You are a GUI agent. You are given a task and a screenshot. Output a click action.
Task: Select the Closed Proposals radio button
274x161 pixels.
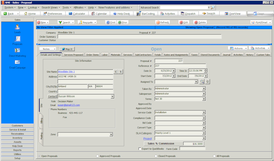point(157,156)
